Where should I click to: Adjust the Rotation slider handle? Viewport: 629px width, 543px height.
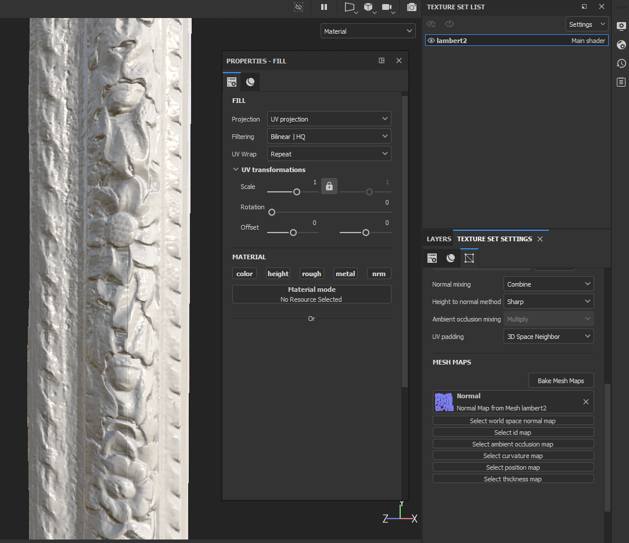(x=271, y=212)
